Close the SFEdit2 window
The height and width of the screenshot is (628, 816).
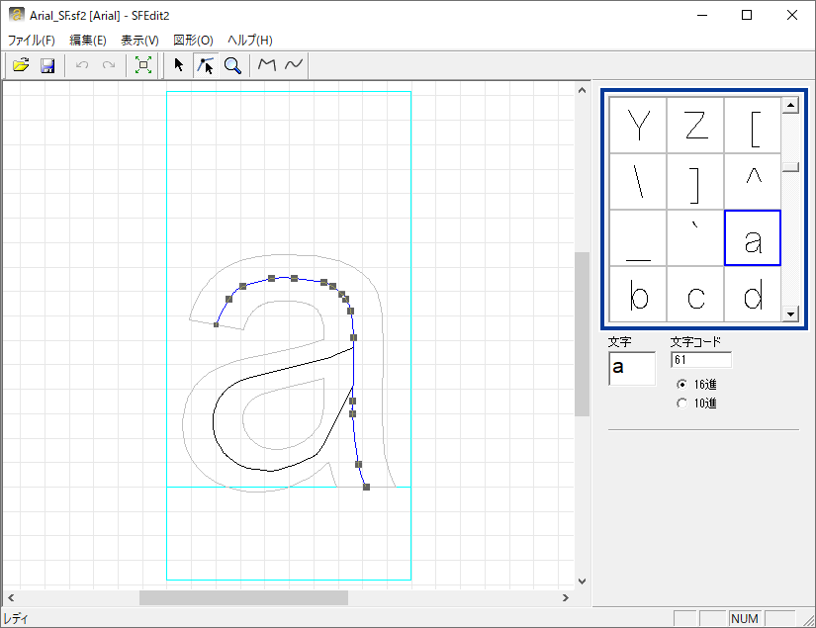(792, 15)
